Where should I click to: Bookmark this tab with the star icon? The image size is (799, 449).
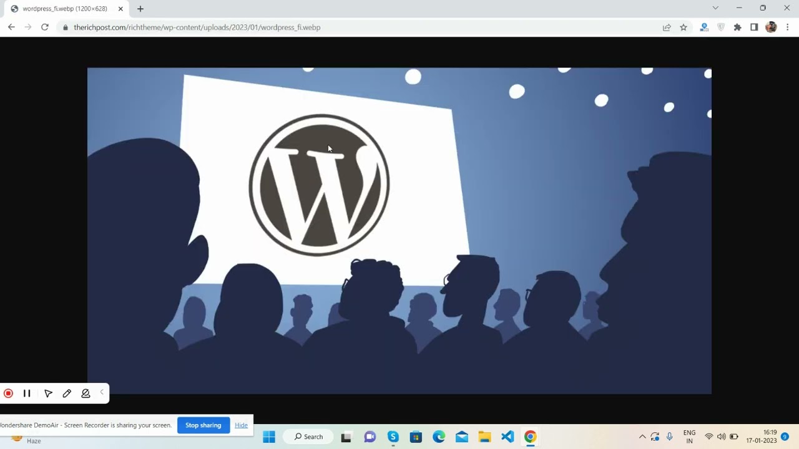click(684, 27)
